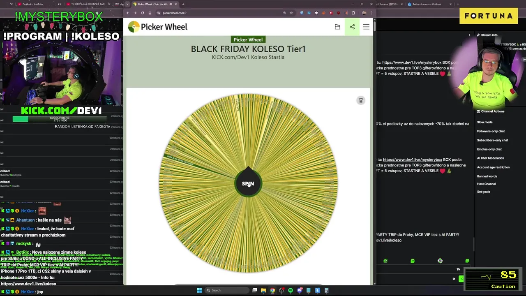Toggle Subscribers-only chat
Screen dimensions: 526x296
[492, 140]
